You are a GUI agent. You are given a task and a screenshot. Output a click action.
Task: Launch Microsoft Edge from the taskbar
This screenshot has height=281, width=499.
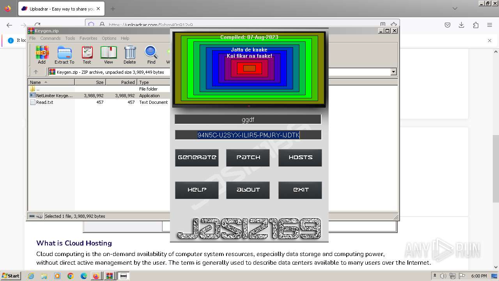coord(84,276)
